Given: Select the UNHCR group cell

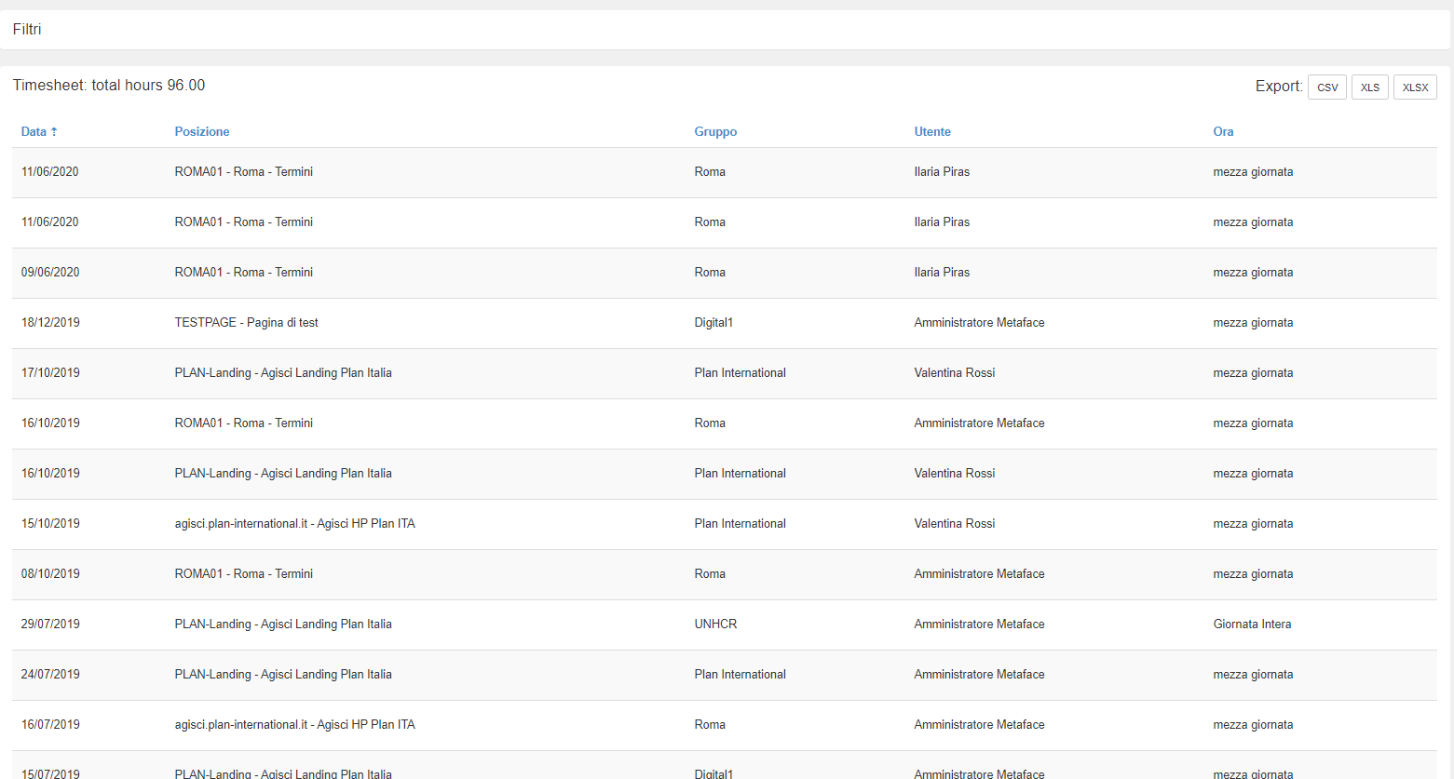Looking at the screenshot, I should tap(714, 625).
